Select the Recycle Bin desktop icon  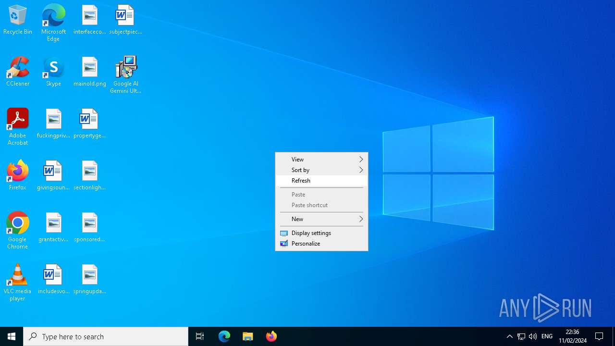click(x=18, y=20)
